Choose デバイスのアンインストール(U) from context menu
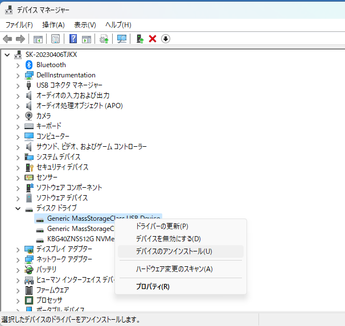The height and width of the screenshot is (326, 345). pyautogui.click(x=174, y=251)
